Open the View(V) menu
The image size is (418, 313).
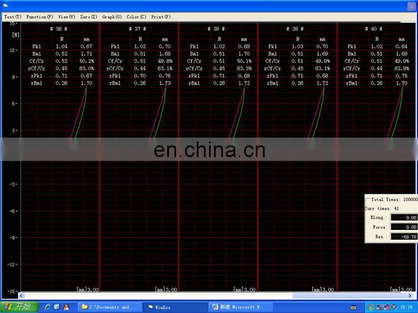tap(67, 17)
